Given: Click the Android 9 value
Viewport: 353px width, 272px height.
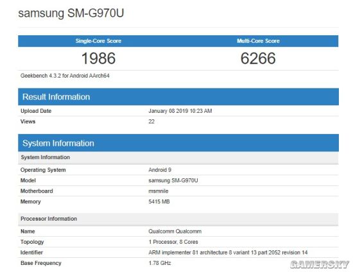Looking at the screenshot, I should 160,170.
